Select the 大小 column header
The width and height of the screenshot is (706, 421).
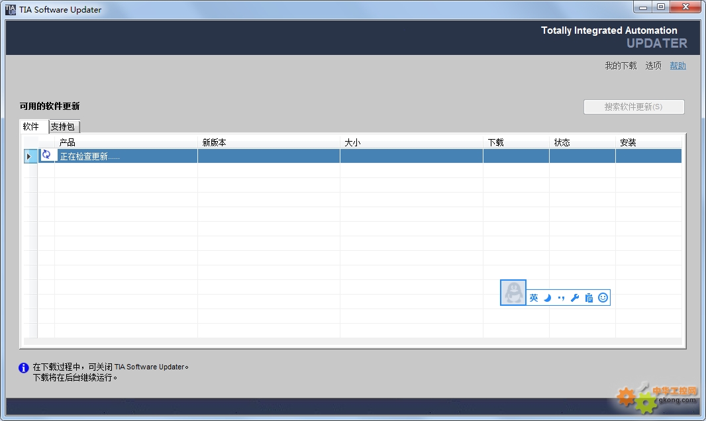click(411, 142)
